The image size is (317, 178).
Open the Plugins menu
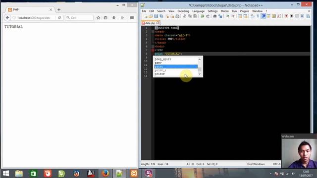[x=244, y=11]
